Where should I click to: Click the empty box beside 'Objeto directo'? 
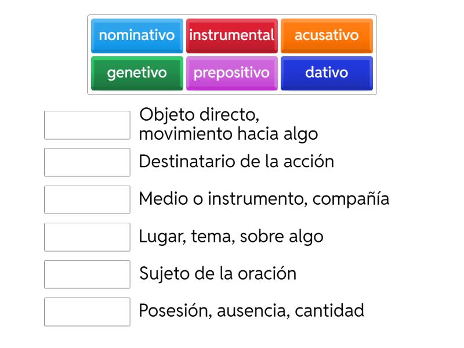click(87, 125)
